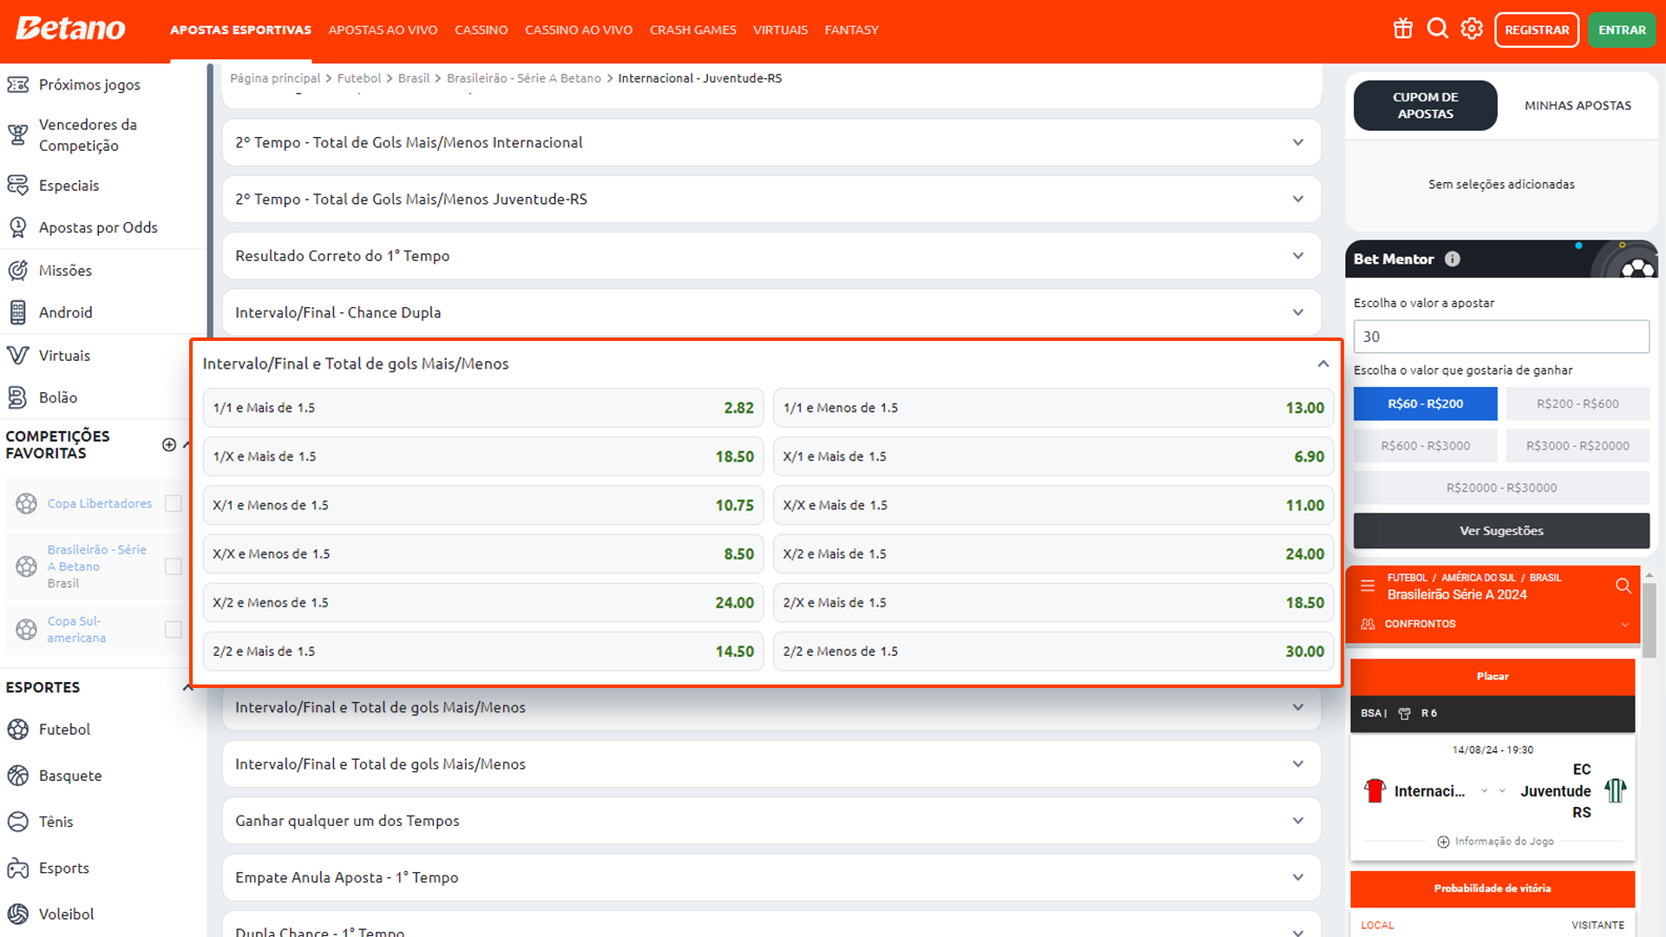
Task: Open the settings gear icon
Action: click(1472, 29)
